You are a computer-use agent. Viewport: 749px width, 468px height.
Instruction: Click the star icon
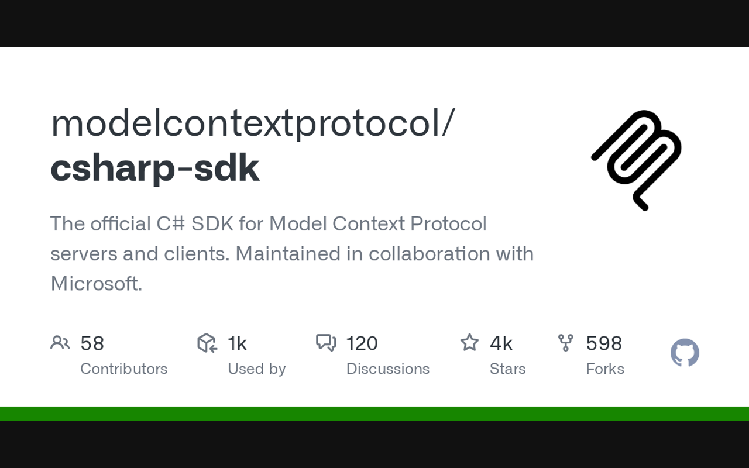(x=469, y=343)
